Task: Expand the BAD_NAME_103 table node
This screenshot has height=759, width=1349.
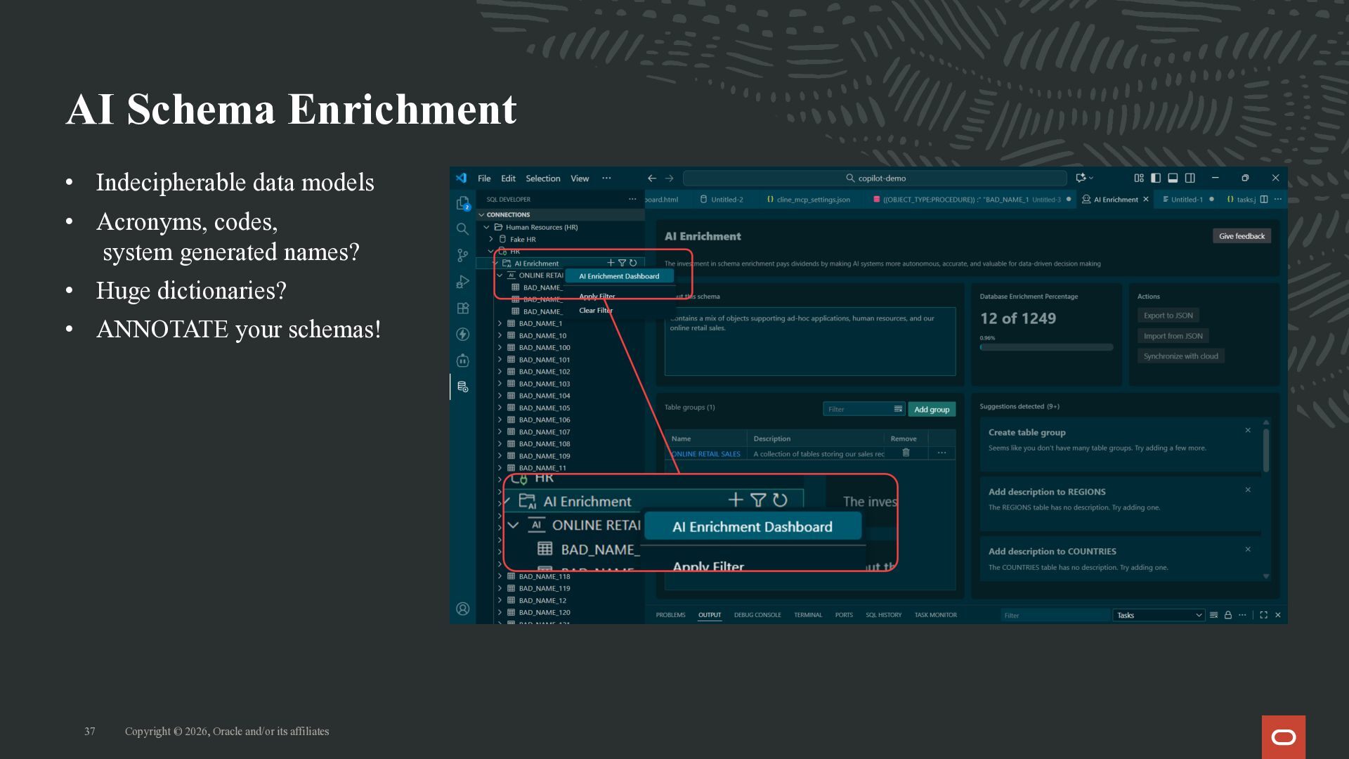Action: [x=500, y=384]
